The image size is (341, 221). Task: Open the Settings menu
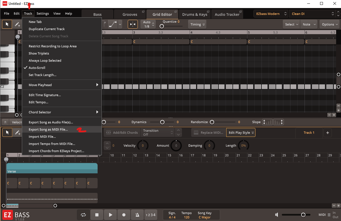point(42,13)
